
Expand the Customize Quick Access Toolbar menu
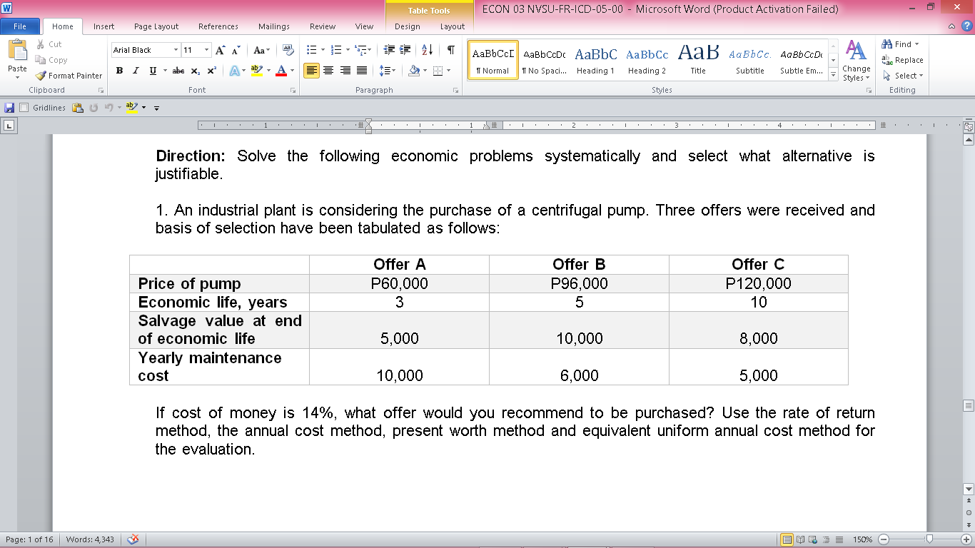click(158, 107)
